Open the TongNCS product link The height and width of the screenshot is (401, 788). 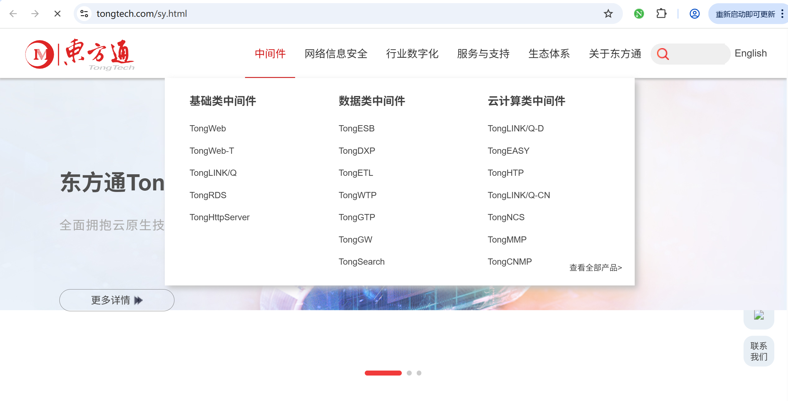tap(506, 217)
